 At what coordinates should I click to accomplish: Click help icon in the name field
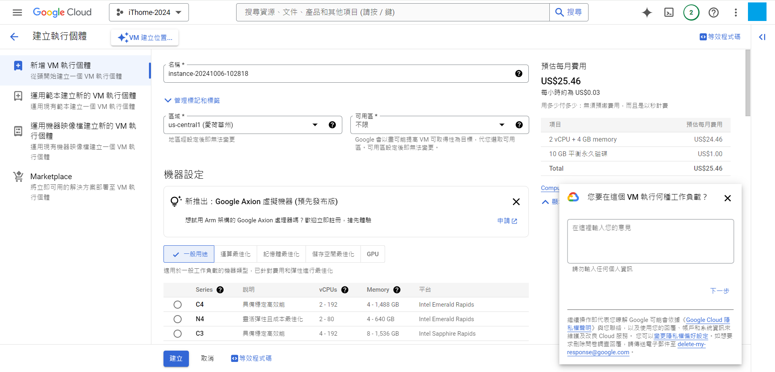coord(519,73)
